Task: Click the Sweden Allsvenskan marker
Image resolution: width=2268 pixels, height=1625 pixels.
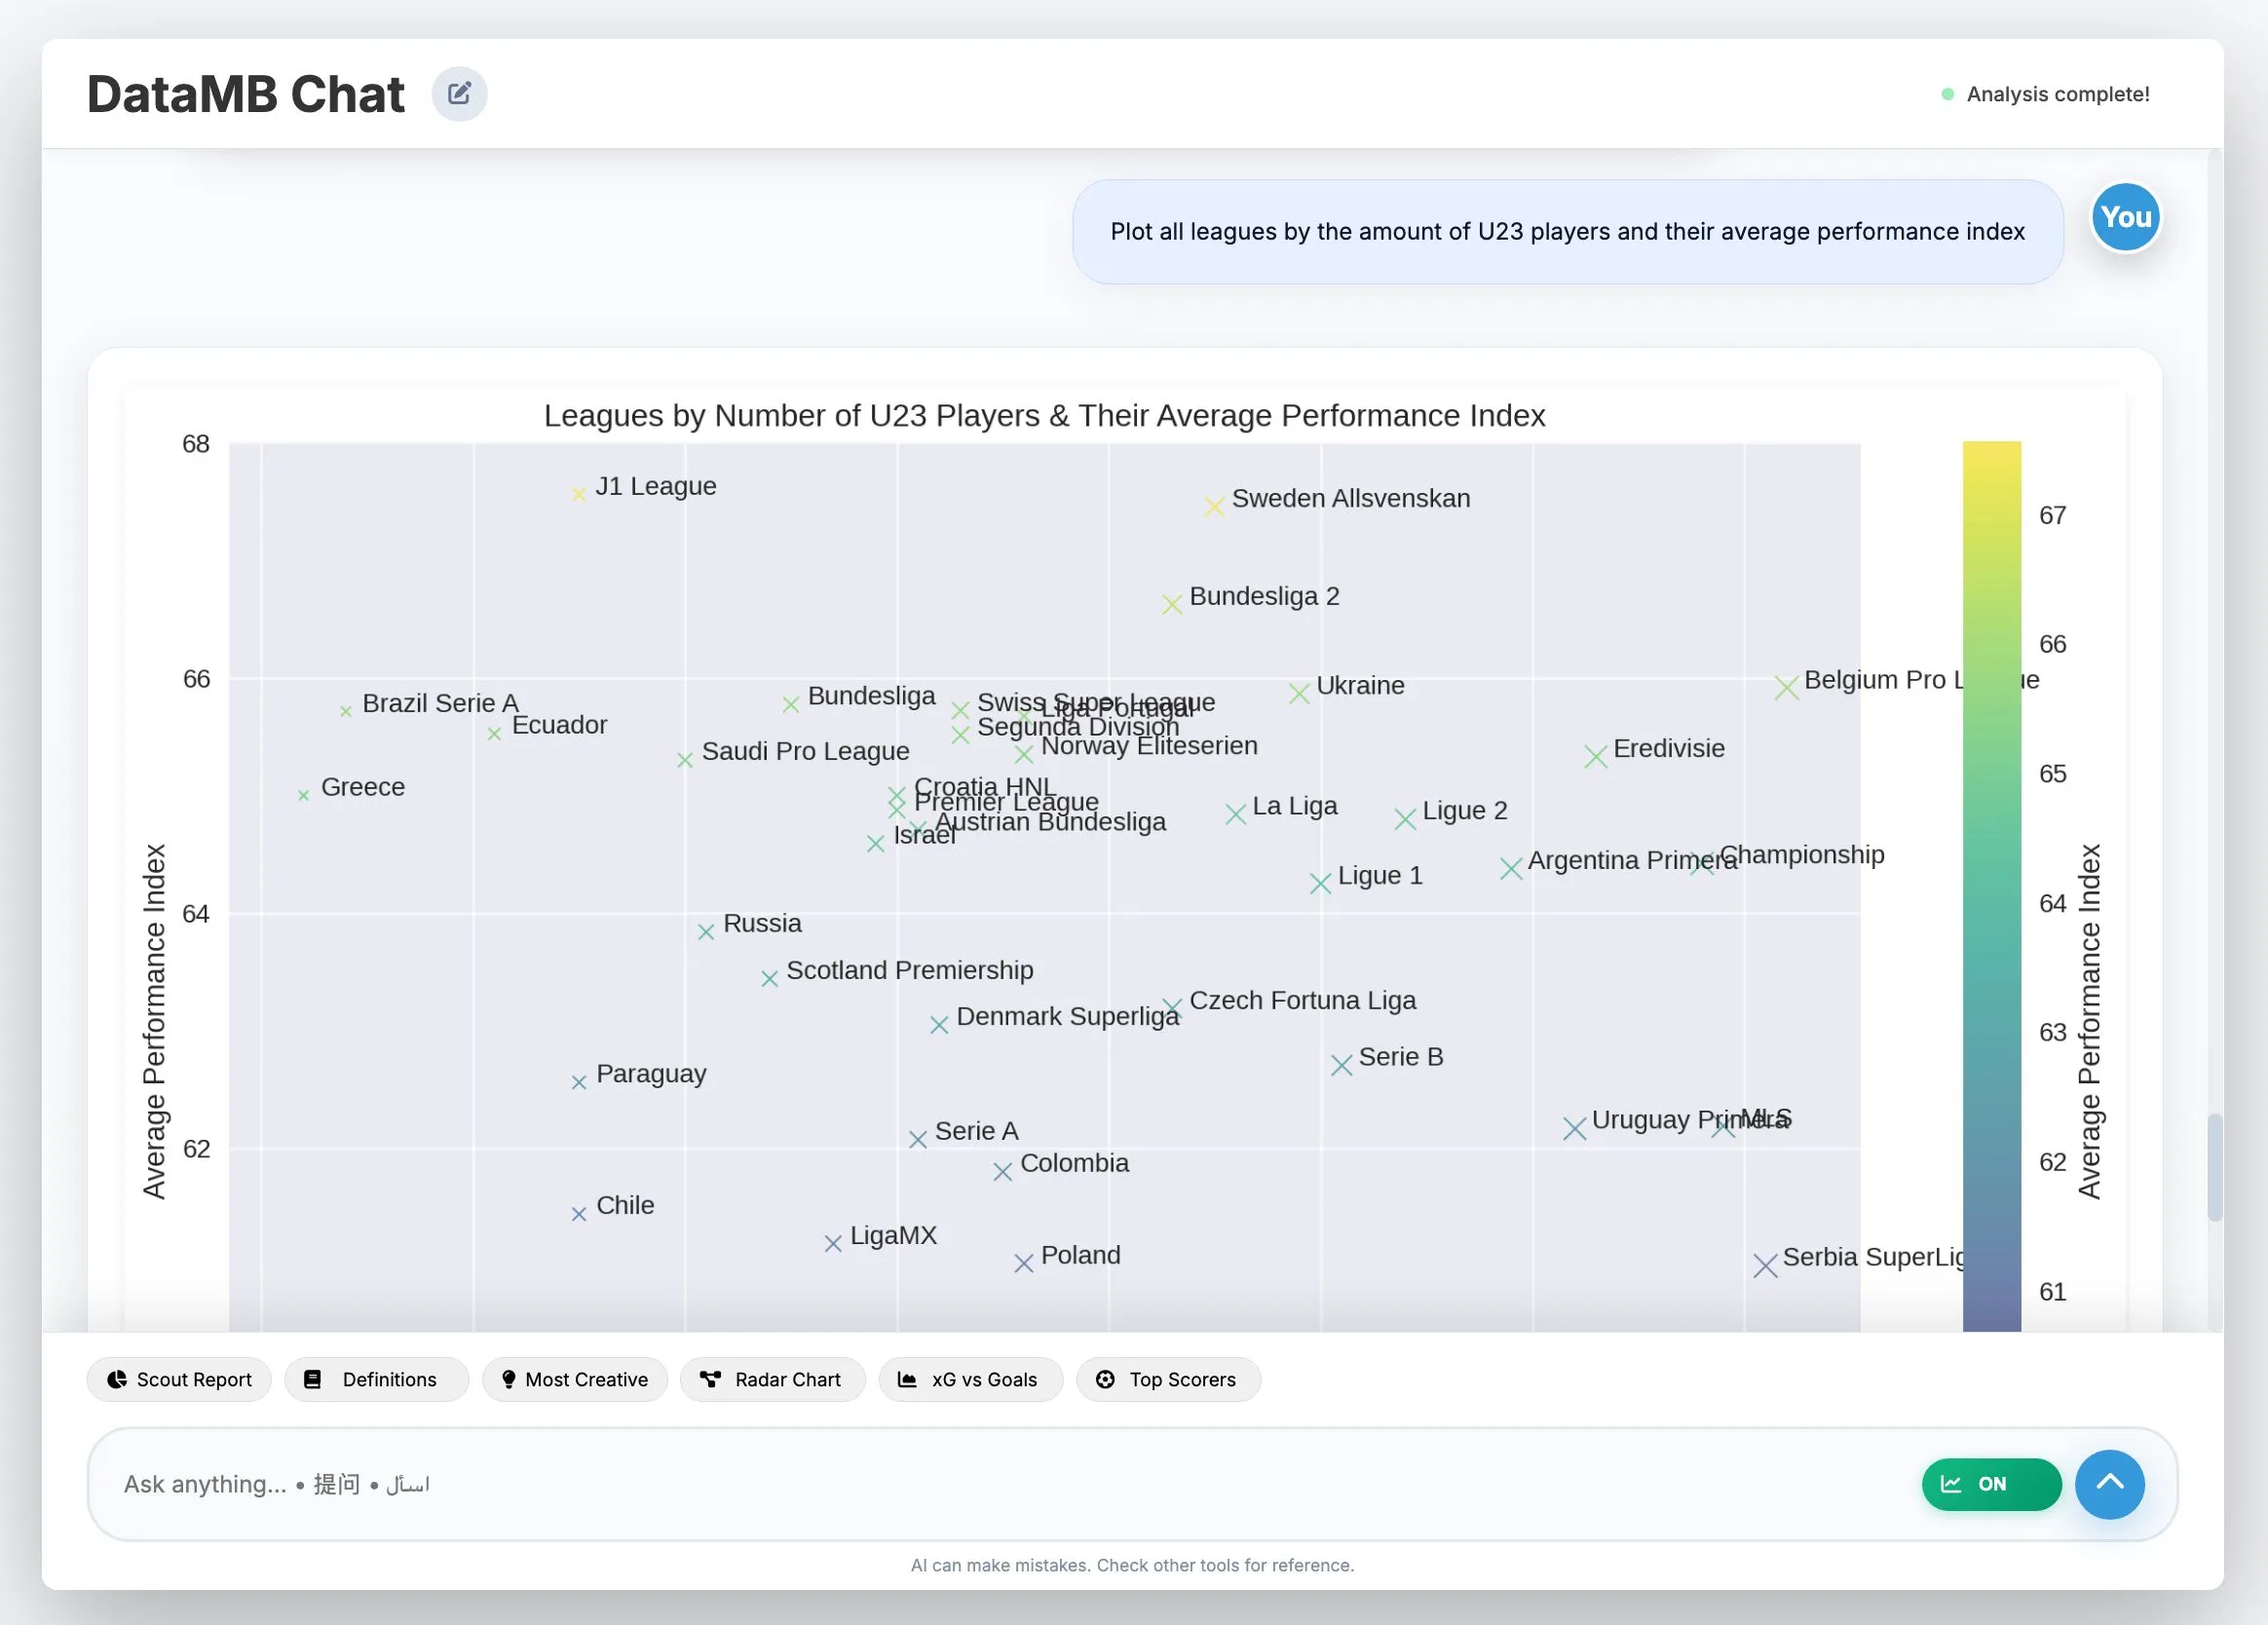Action: [1214, 507]
